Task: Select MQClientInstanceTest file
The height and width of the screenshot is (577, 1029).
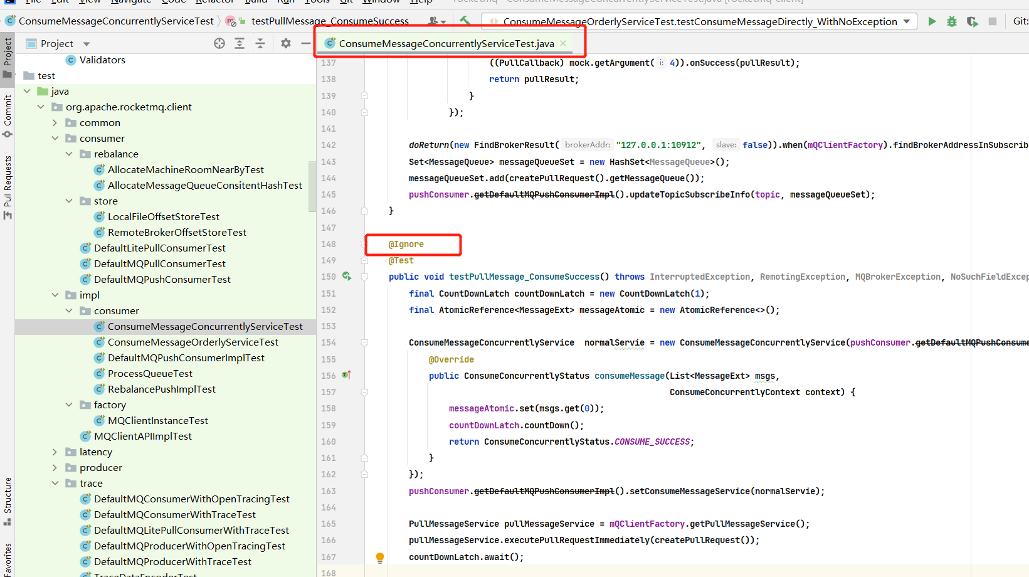Action: click(x=157, y=420)
